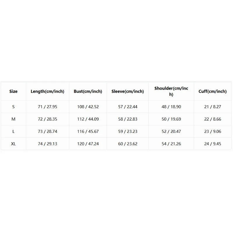
Task: Click the 48 / 18.90 shoulder value
Action: [x=171, y=107]
